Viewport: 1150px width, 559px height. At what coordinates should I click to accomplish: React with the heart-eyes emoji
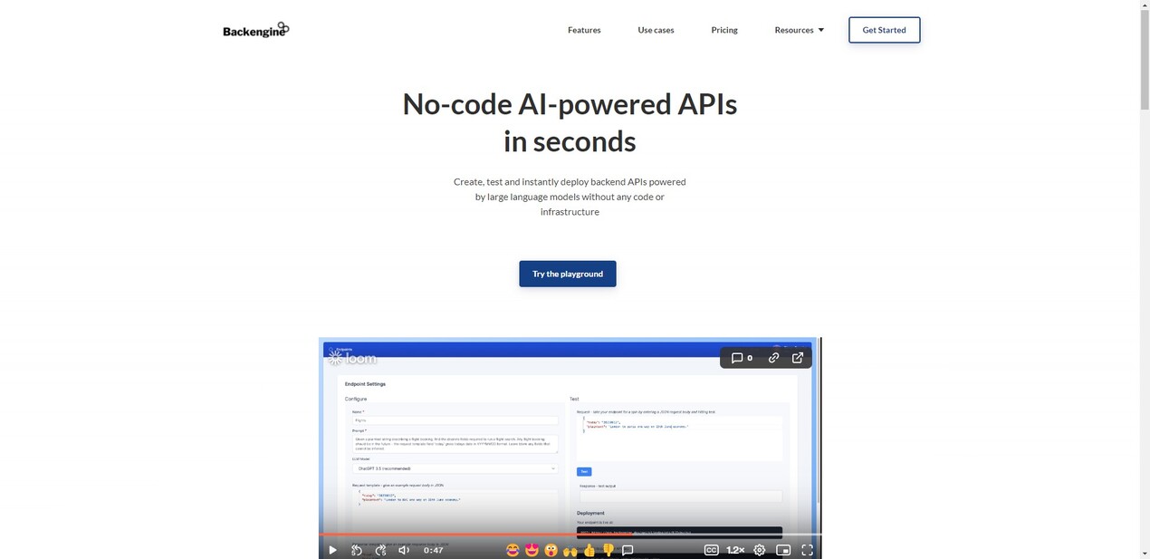click(532, 550)
